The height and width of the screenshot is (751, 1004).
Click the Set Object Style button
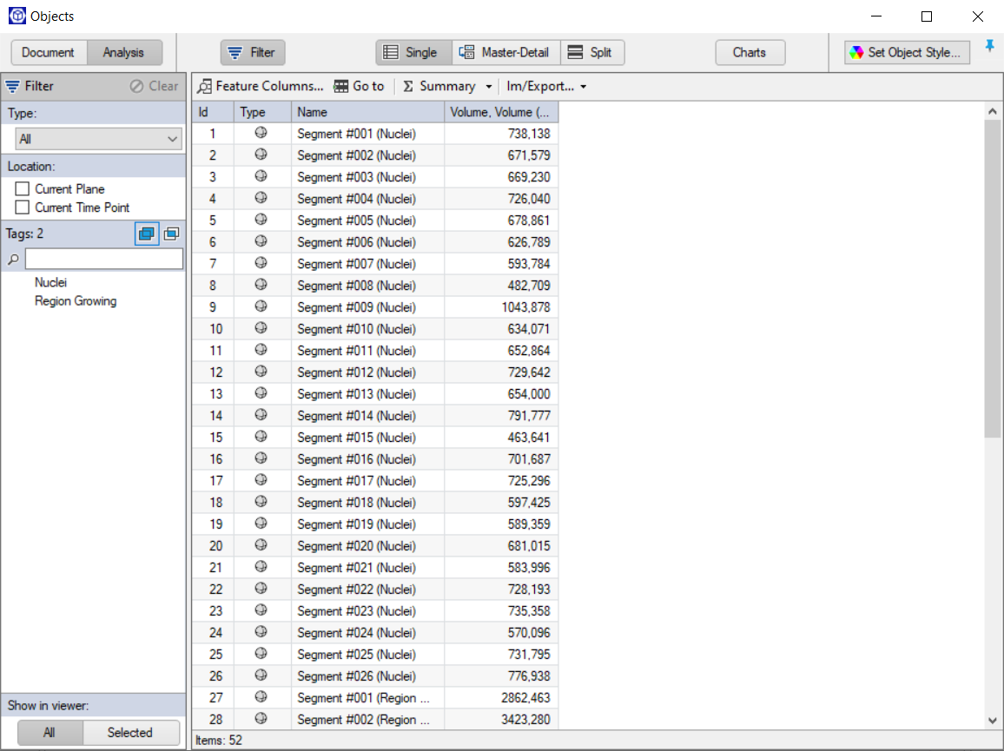pos(907,52)
